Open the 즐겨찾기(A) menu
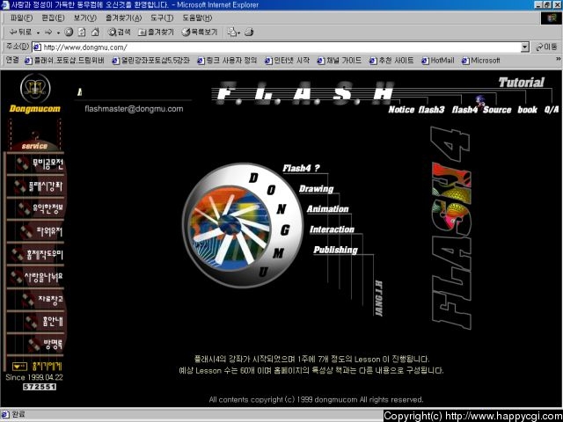 coord(123,18)
